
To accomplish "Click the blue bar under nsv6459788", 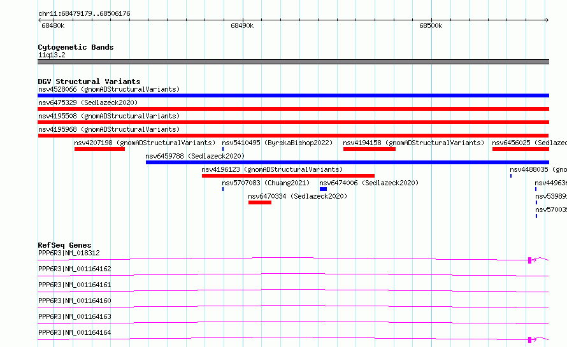I will (x=347, y=162).
